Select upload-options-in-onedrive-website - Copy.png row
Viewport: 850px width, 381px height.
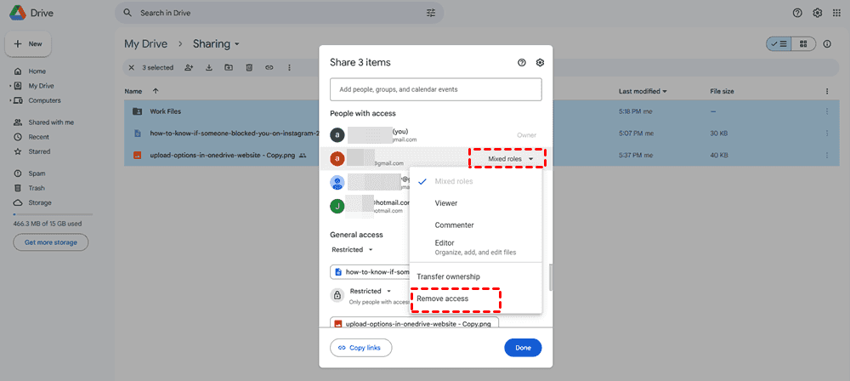pos(480,156)
